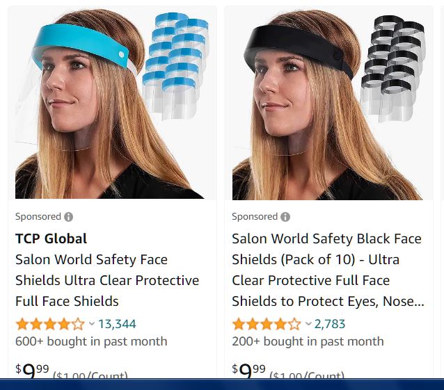Open Salon World Safety Black Face Shields title
The height and width of the screenshot is (390, 444).
(328, 270)
